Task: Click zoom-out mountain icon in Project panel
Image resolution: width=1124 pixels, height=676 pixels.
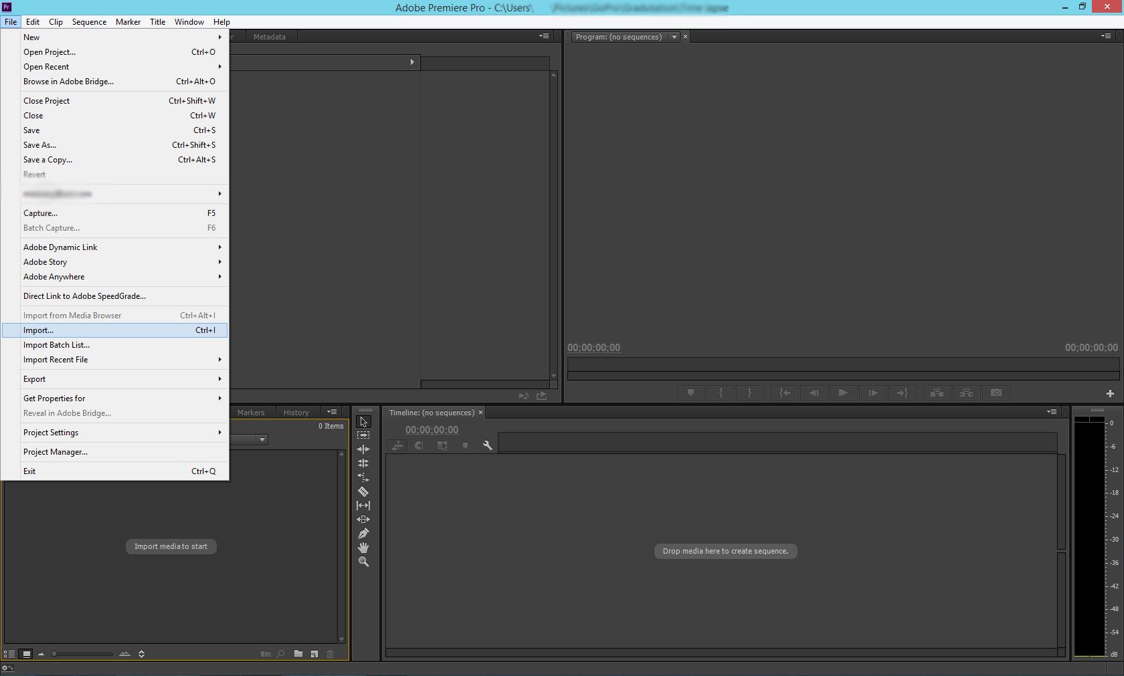Action: click(41, 654)
